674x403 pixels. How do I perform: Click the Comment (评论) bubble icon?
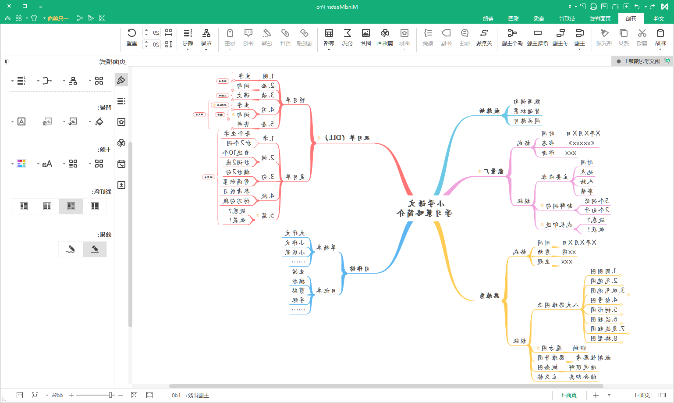(248, 33)
